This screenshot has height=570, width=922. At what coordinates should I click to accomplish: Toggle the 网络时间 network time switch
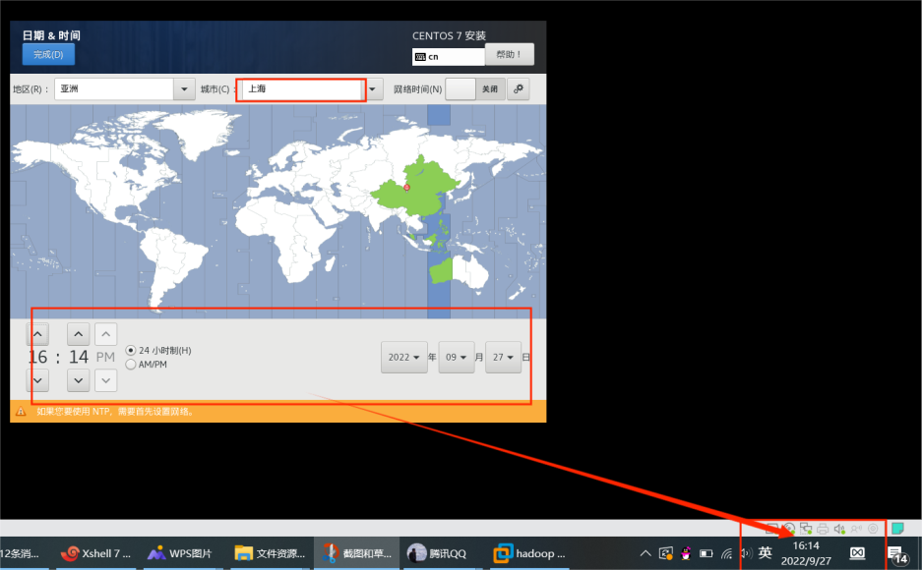point(475,89)
